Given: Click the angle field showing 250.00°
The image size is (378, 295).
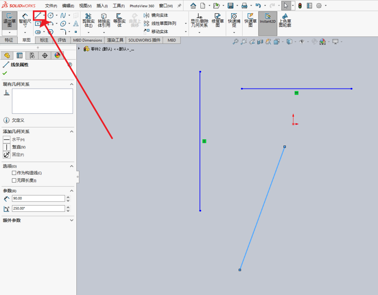Looking at the screenshot, I should pos(38,208).
